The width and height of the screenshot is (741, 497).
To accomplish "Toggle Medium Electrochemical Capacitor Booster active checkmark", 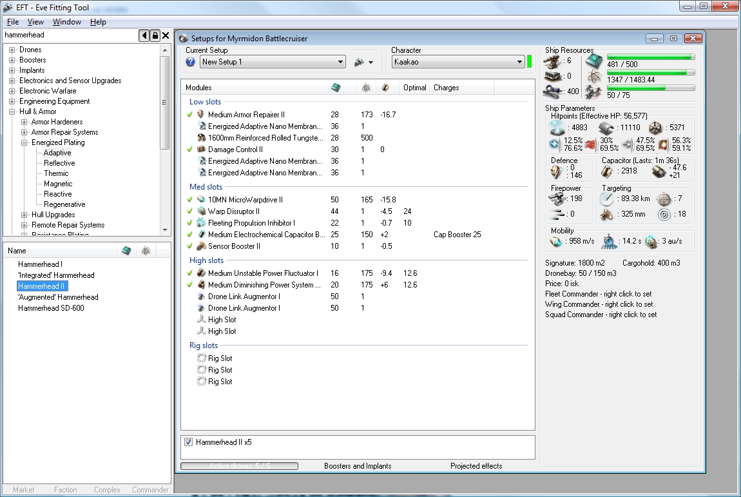I will [189, 235].
